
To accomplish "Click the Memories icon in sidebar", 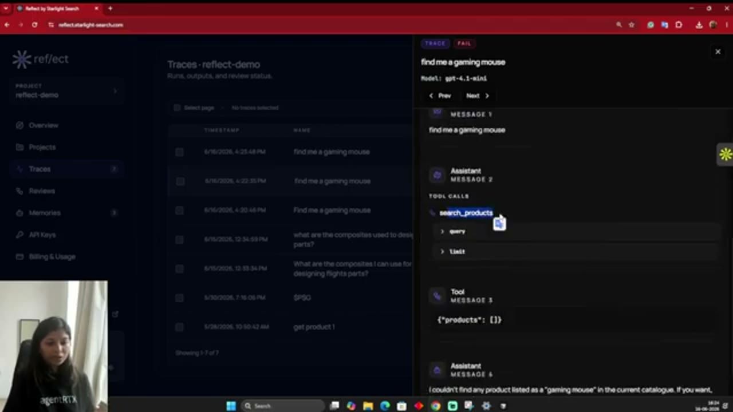I will pyautogui.click(x=20, y=213).
